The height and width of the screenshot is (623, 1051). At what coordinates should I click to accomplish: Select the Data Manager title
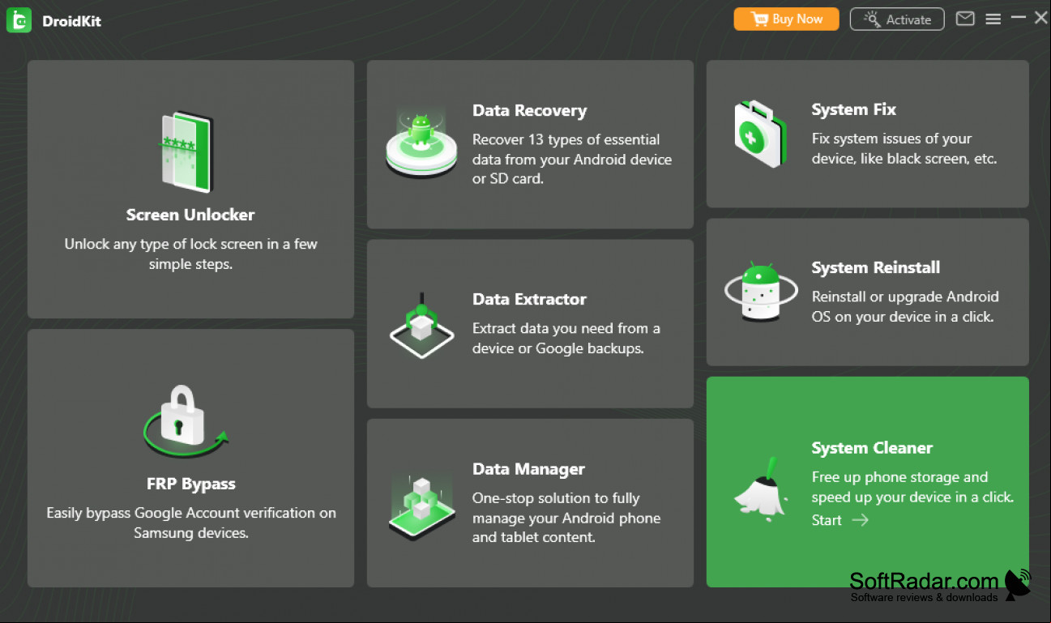[528, 469]
